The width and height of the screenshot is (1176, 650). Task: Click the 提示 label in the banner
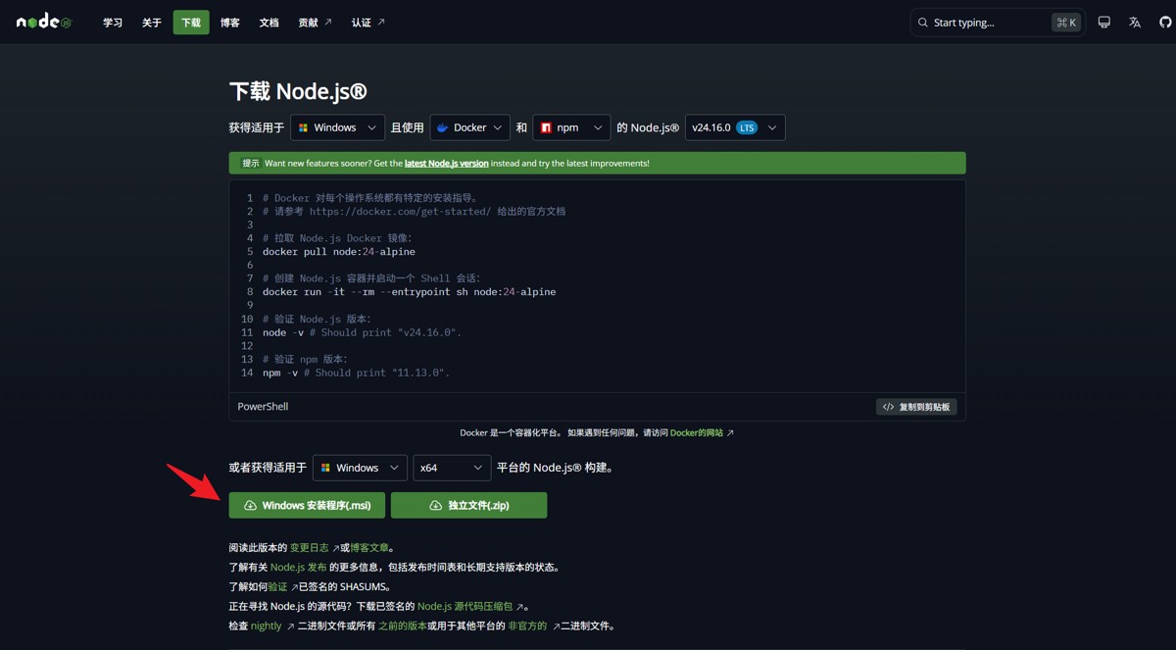point(251,163)
